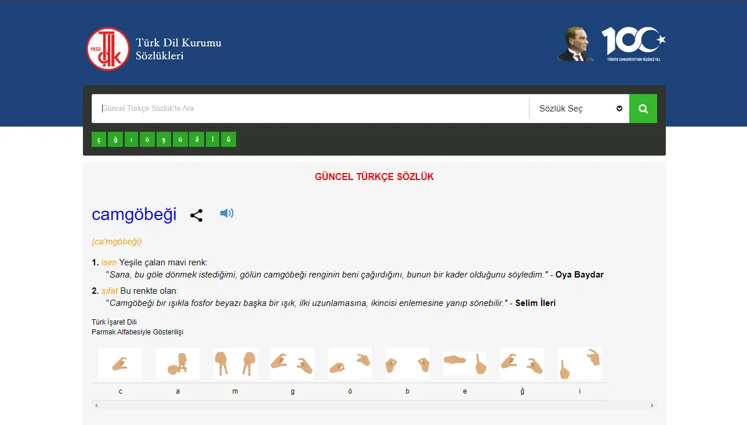Click the TDK 1932 logo

[107, 49]
